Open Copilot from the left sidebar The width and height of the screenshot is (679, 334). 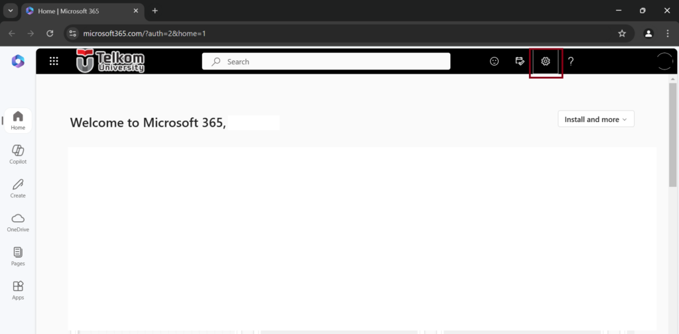coord(18,154)
